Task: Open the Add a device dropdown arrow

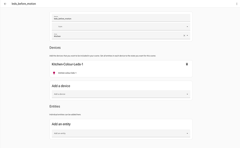Action: point(187,94)
